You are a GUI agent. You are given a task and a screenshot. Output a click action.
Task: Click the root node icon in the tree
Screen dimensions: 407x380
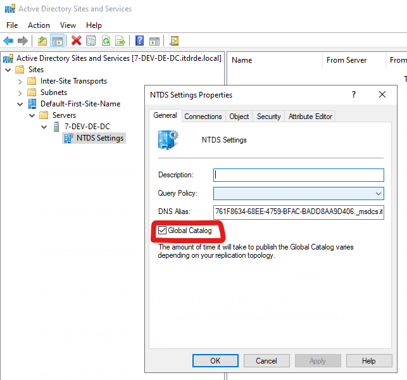coord(8,58)
